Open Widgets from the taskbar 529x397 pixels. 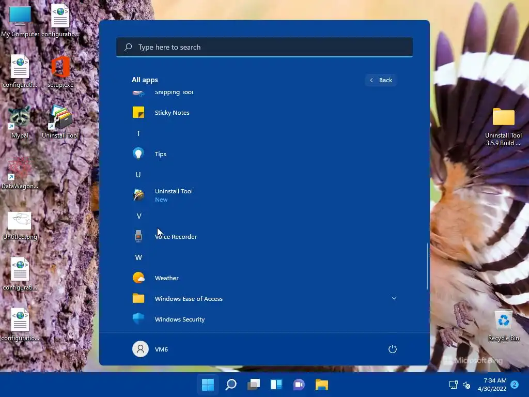(276, 385)
